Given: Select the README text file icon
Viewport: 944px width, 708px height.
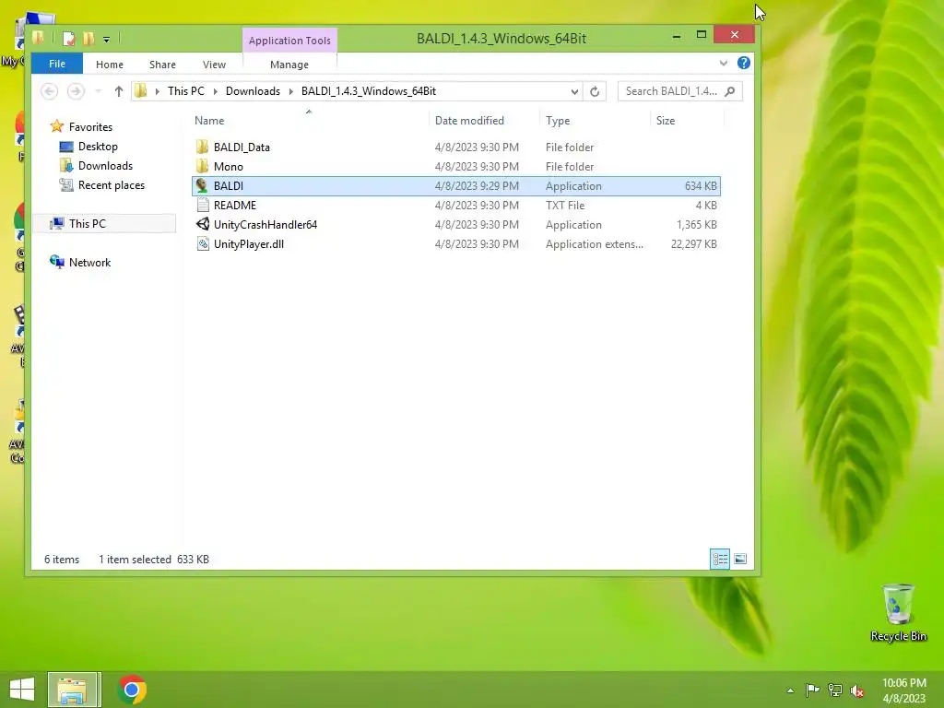Looking at the screenshot, I should [x=203, y=205].
